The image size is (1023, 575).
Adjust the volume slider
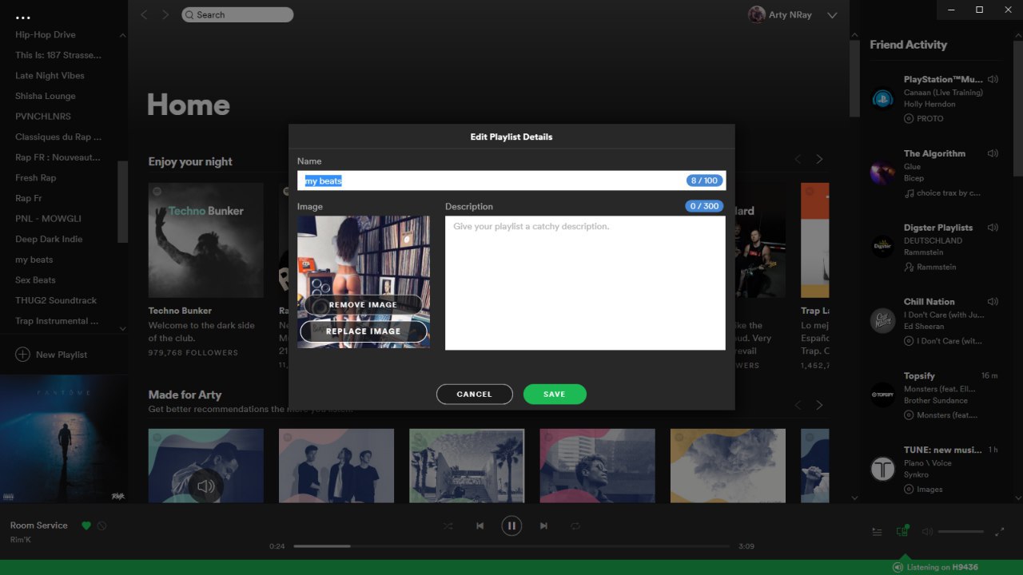[x=961, y=532]
